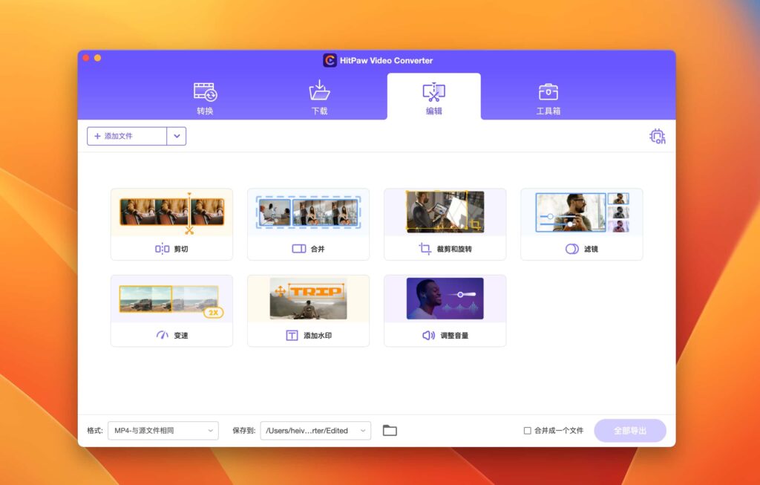Expand the 添加文件 dropdown arrow
This screenshot has width=760, height=485.
coord(177,136)
